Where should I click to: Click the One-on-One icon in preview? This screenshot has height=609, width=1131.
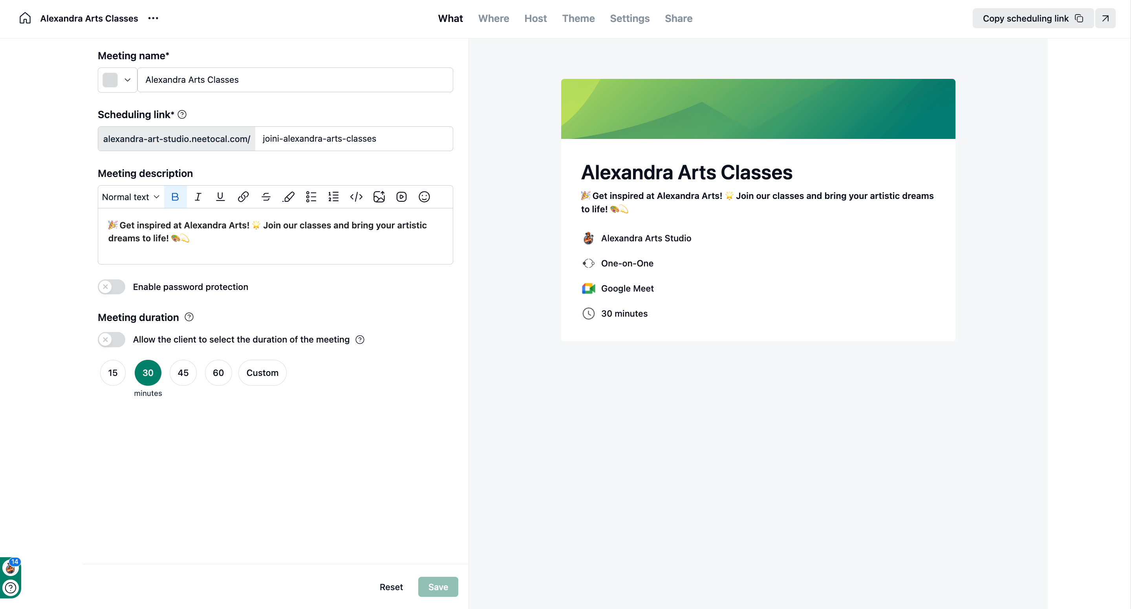tap(588, 264)
